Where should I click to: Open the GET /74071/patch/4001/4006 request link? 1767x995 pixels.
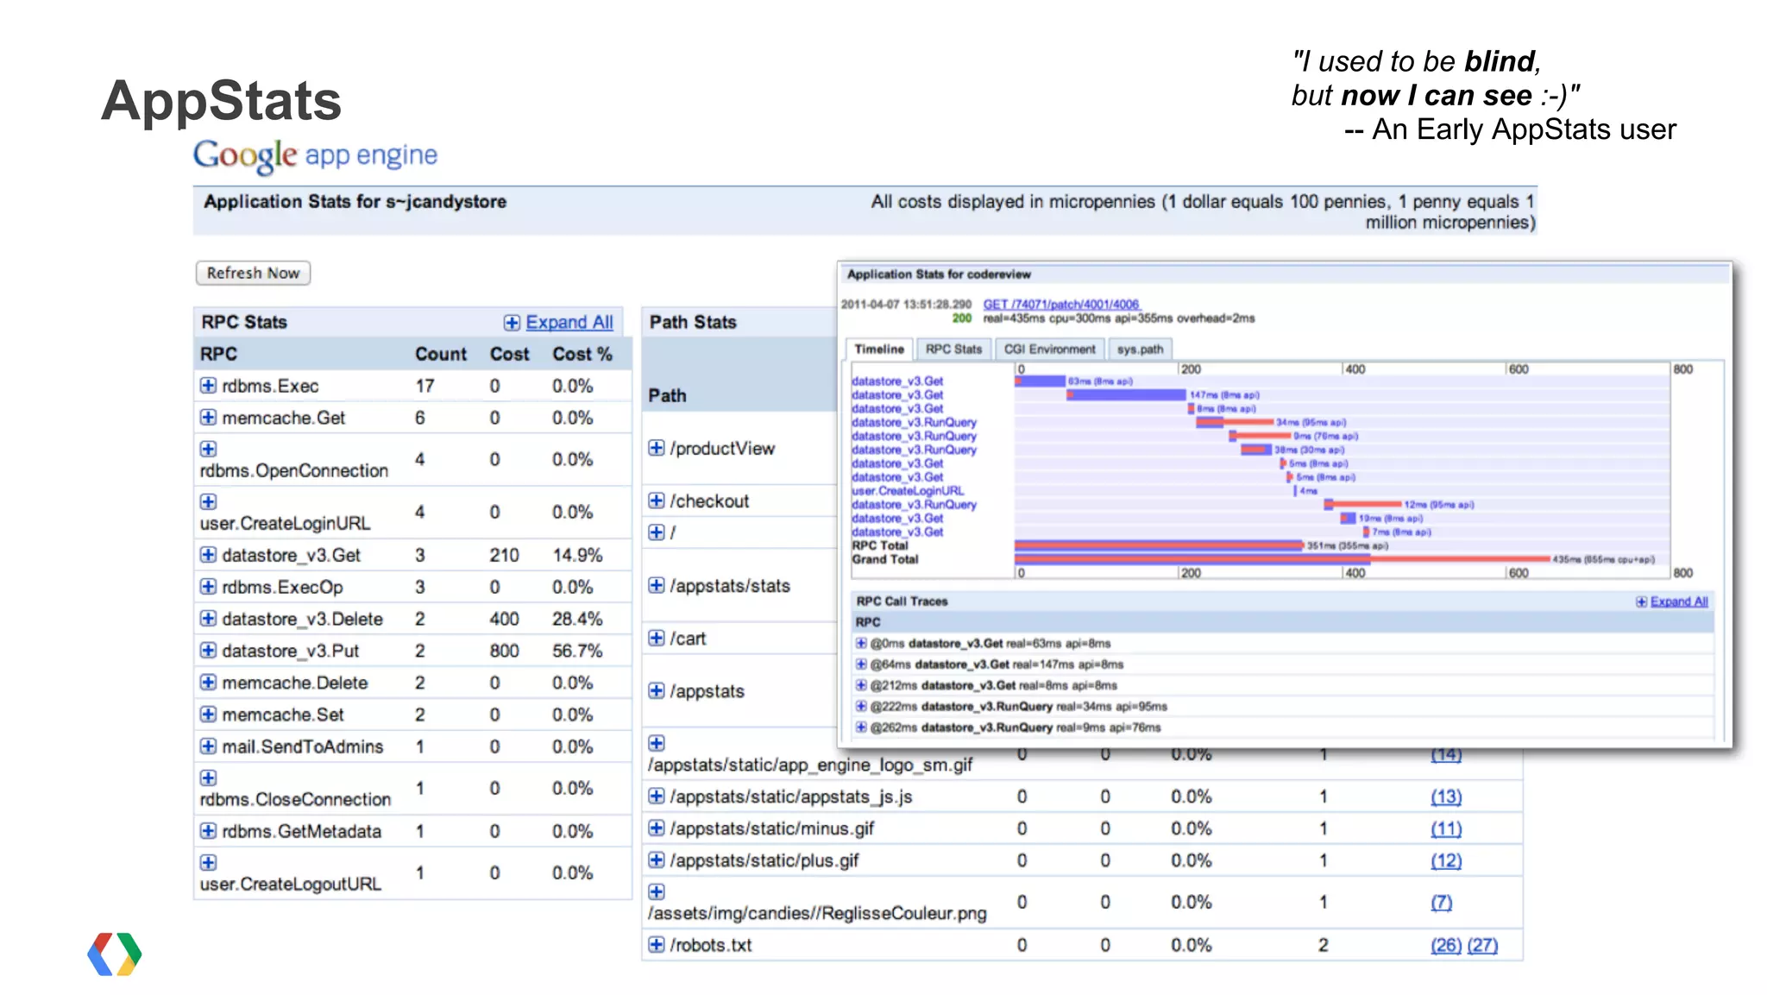1061,304
